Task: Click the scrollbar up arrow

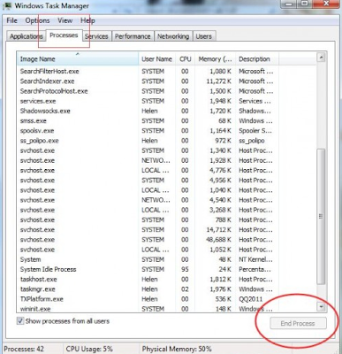Action: point(321,58)
